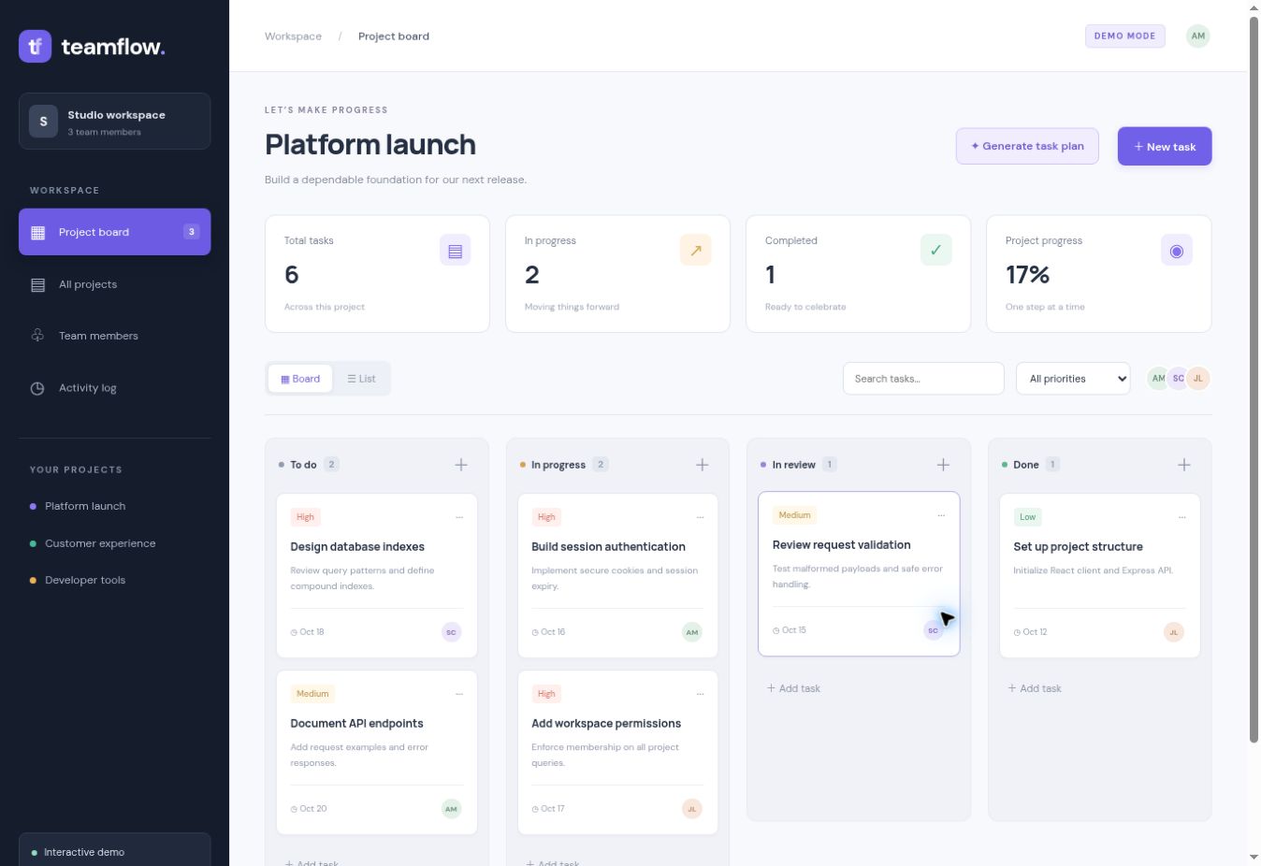This screenshot has width=1261, height=866.
Task: Filter by JL member avatar
Action: coord(1198,379)
